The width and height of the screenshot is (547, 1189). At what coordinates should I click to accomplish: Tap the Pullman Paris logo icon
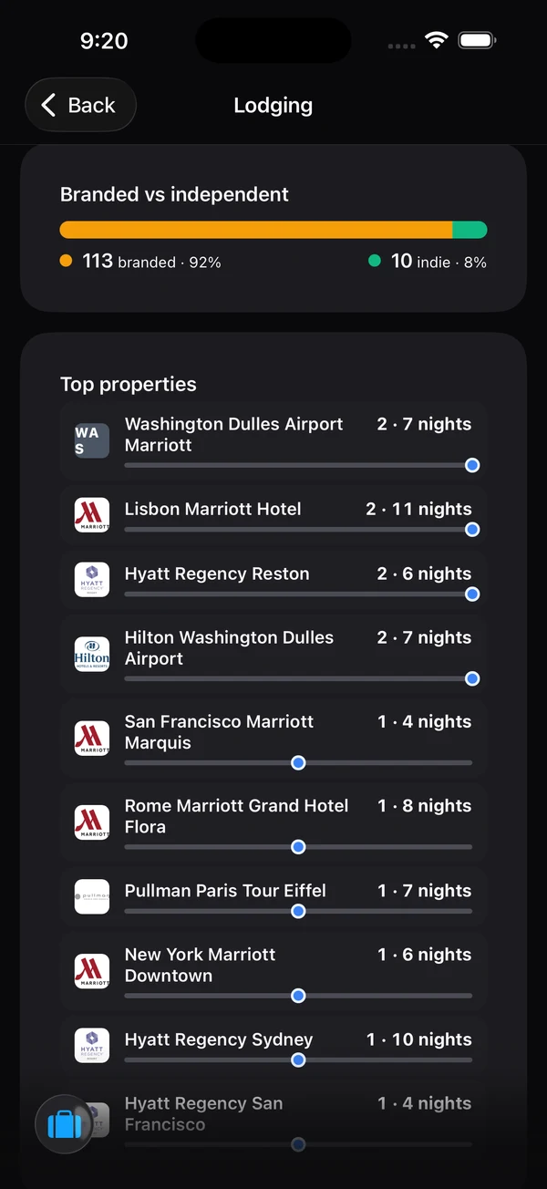coord(92,897)
